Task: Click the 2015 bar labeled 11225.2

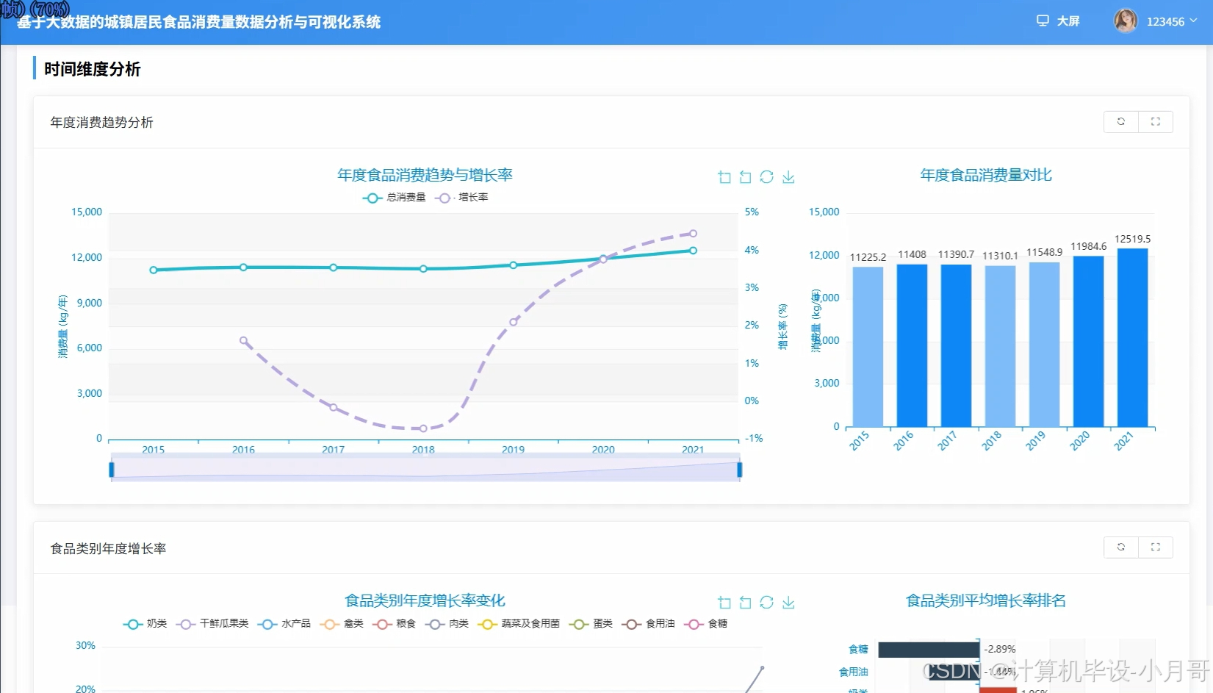Action: pos(868,347)
